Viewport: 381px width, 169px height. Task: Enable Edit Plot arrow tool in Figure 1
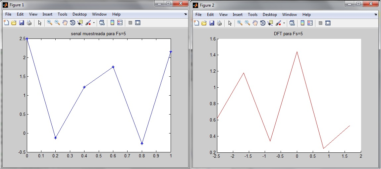tap(40, 23)
